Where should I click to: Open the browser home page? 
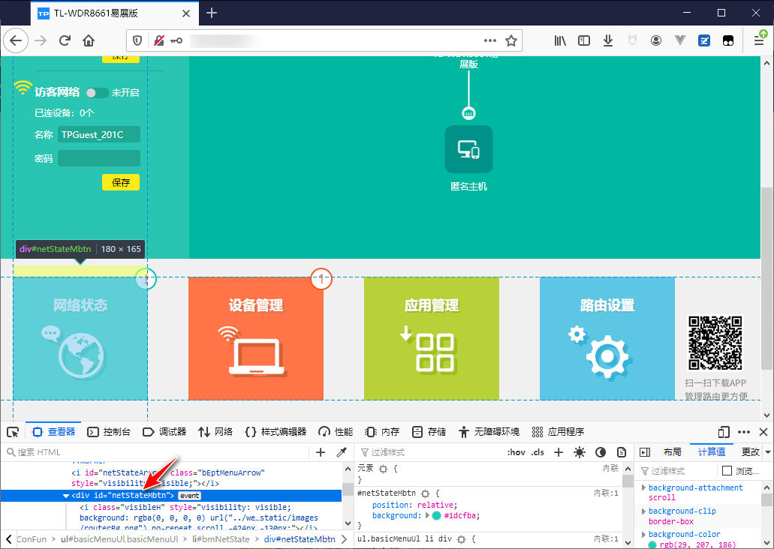89,40
